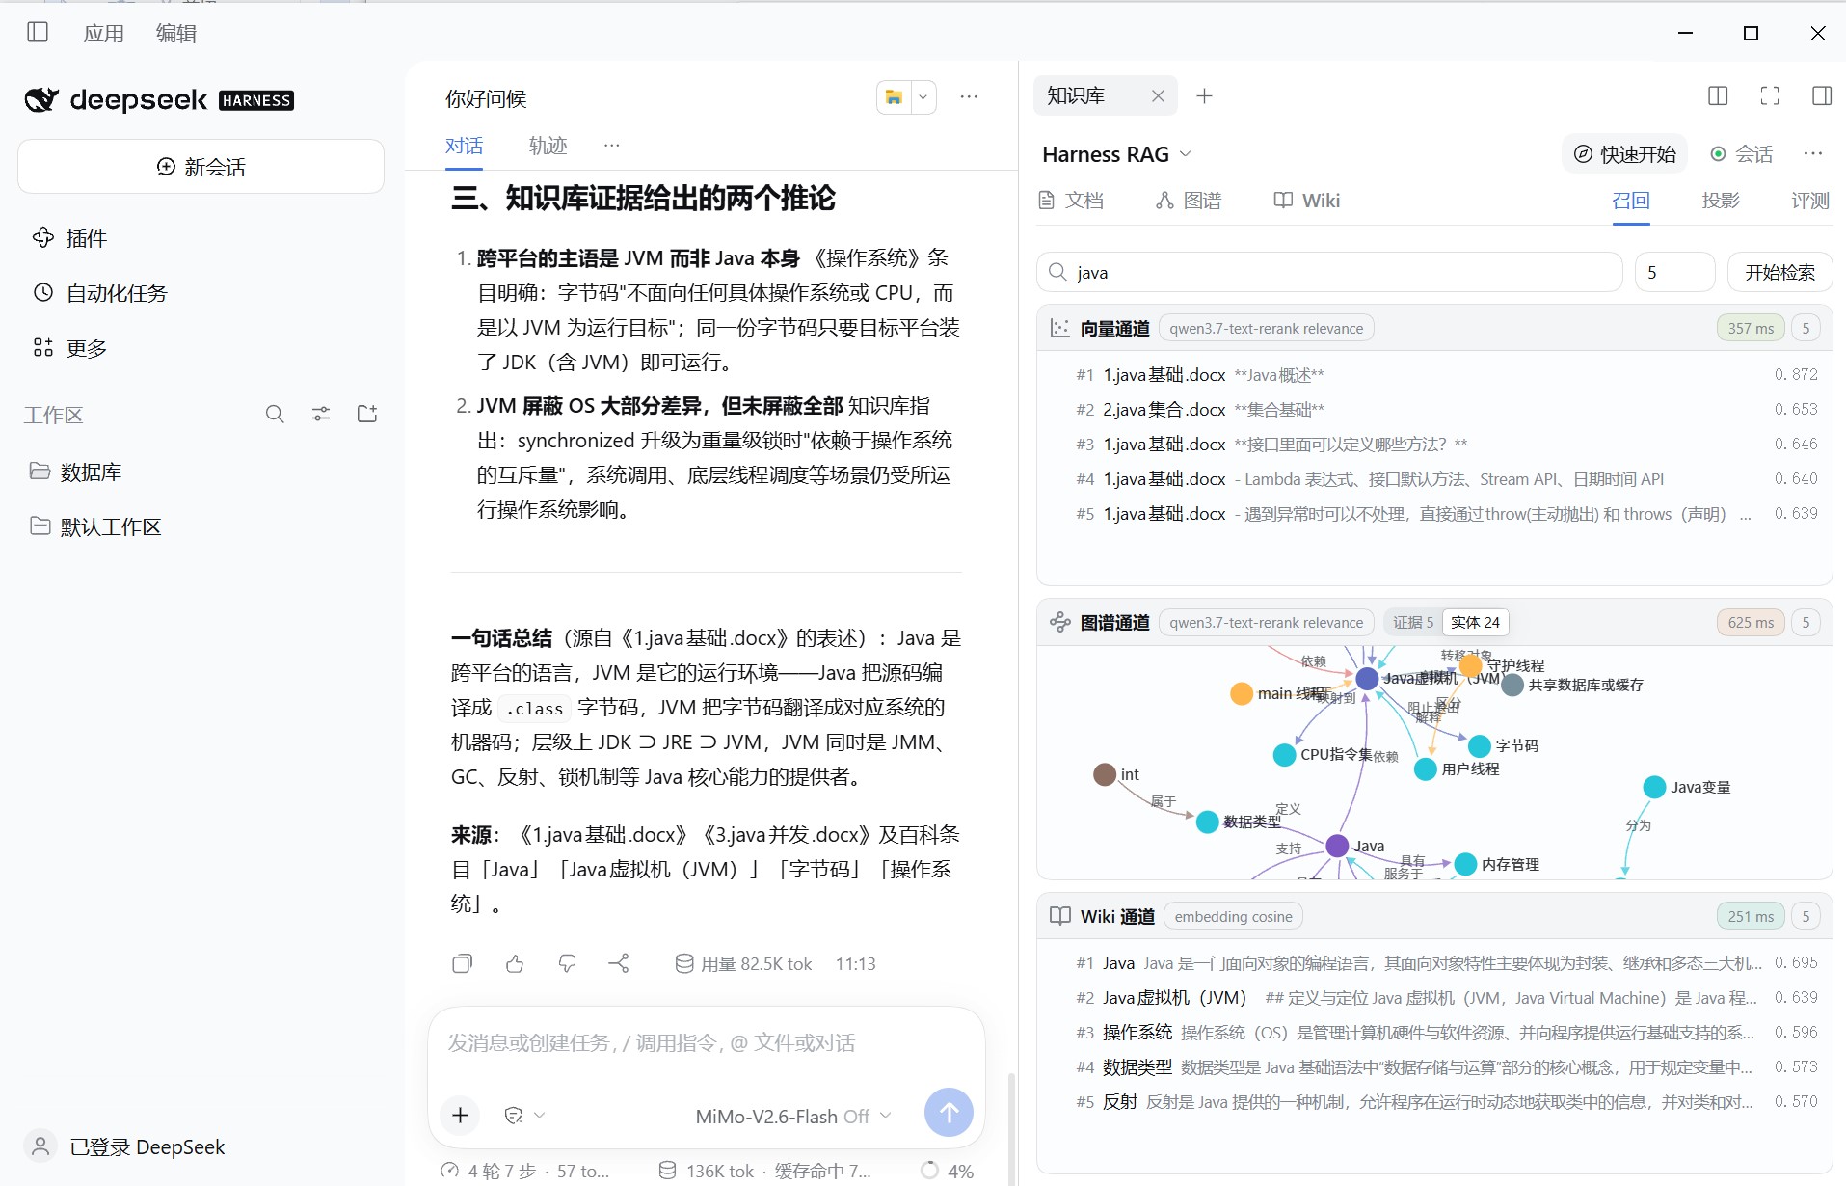The height and width of the screenshot is (1186, 1846).
Task: Enter fullscreen for knowledge panel
Action: coord(1770,95)
